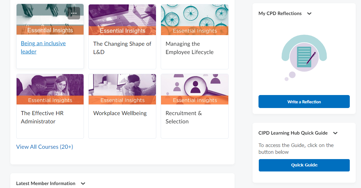Image resolution: width=361 pixels, height=188 pixels.
Task: Open The Changing Shape of L&D course
Action: pos(122,48)
